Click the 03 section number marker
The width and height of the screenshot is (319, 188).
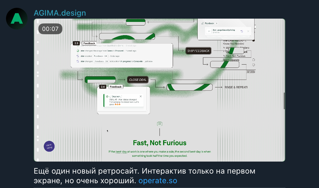[x=159, y=124]
